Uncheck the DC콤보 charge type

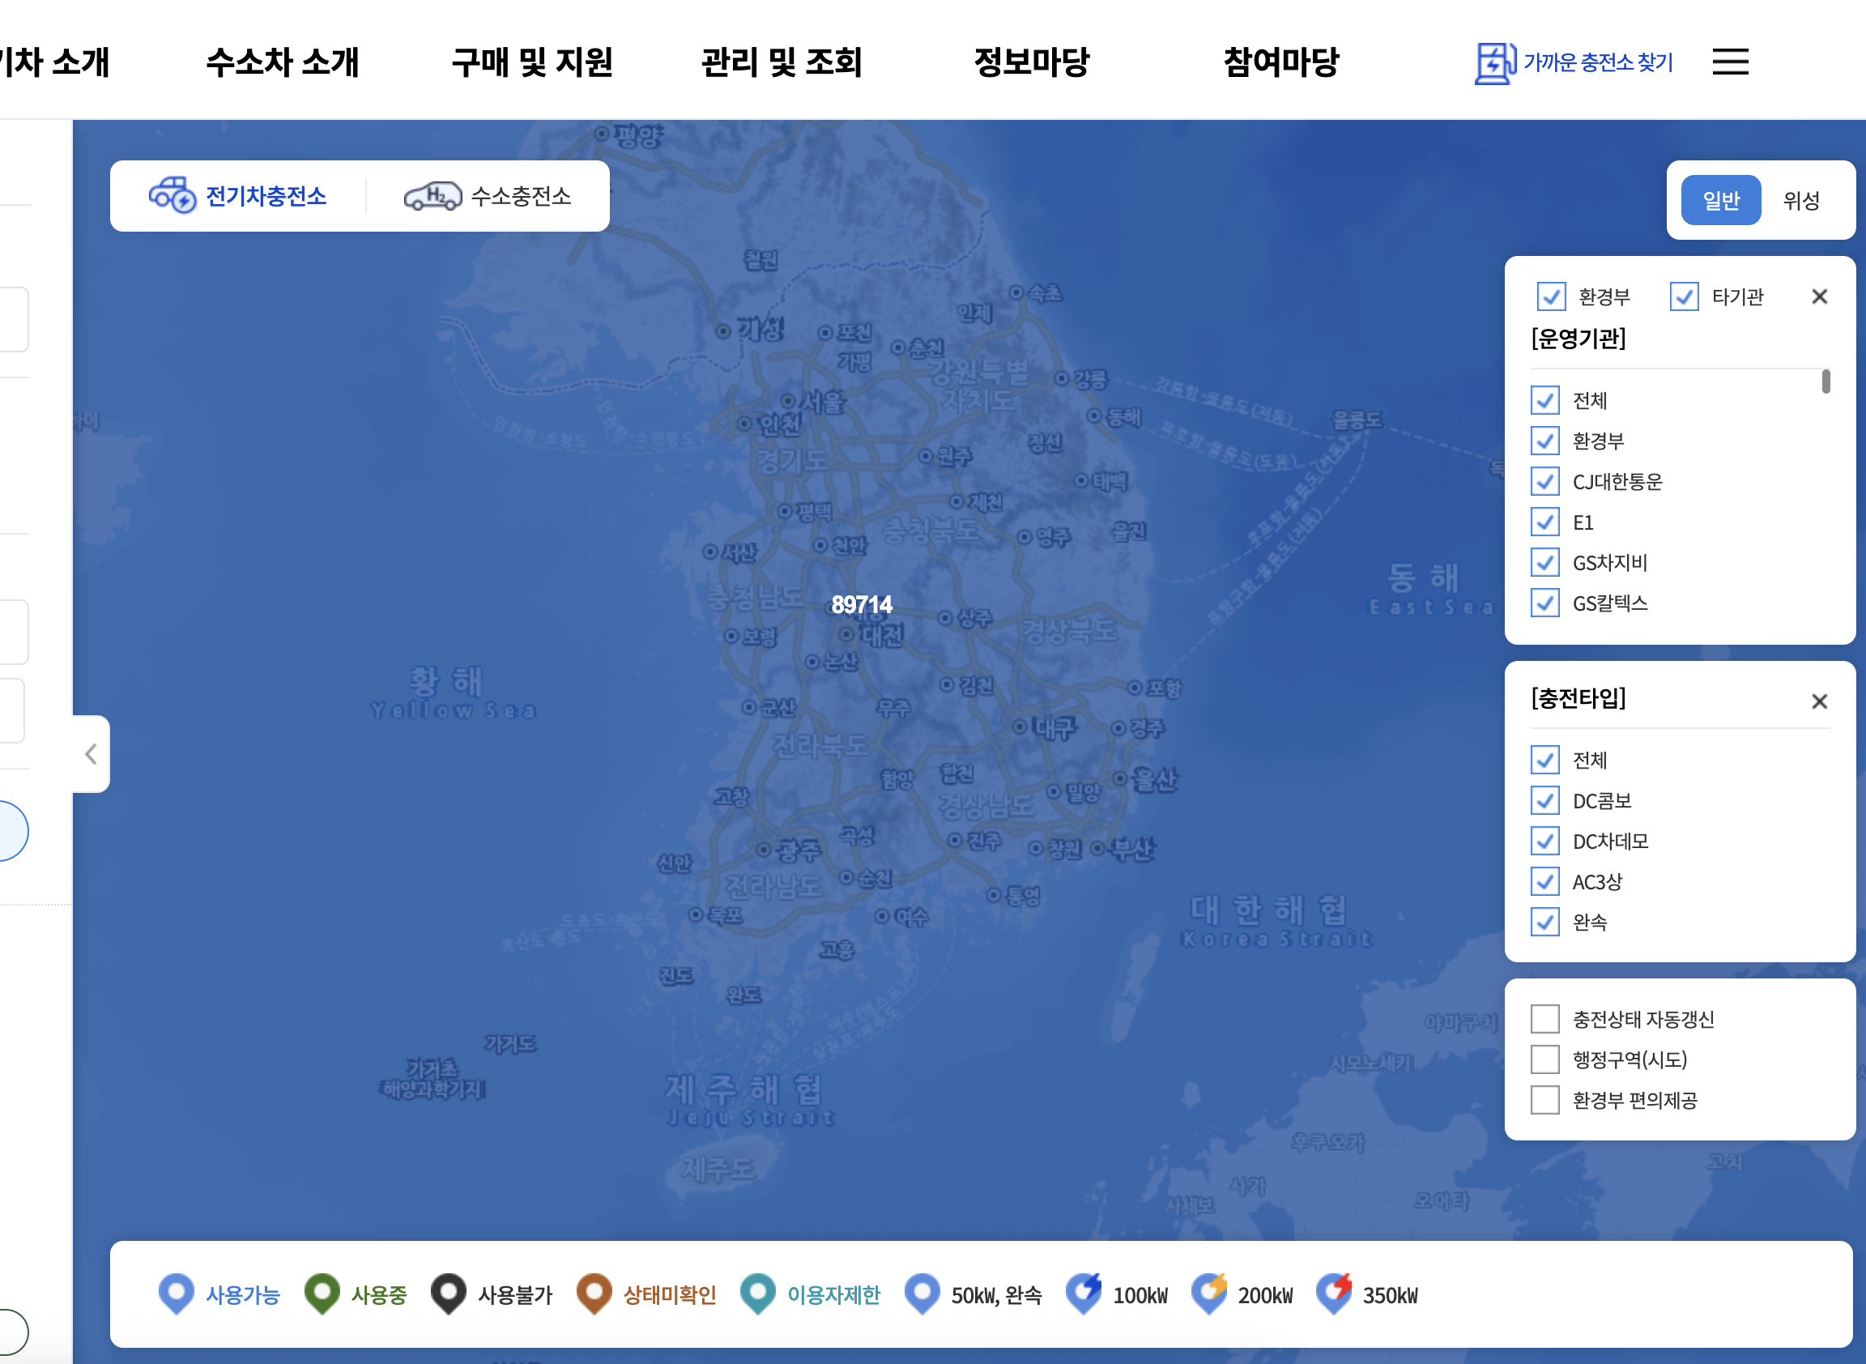tap(1544, 801)
